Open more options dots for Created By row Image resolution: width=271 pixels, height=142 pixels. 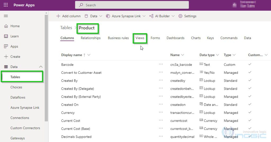[161, 80]
